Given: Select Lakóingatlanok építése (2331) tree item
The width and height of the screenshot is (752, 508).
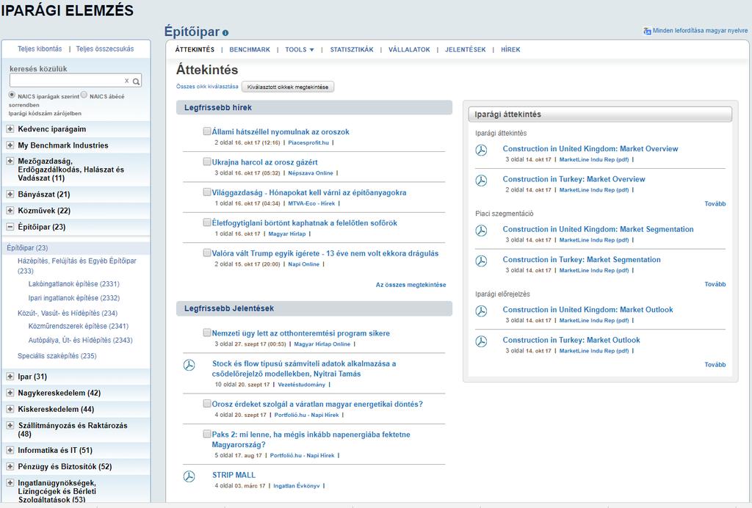Looking at the screenshot, I should click(x=74, y=283).
